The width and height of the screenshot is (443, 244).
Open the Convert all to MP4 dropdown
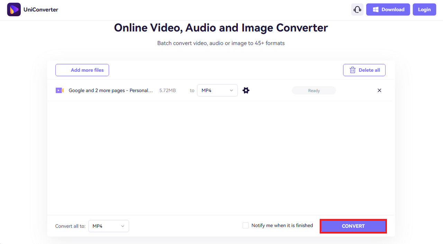click(x=109, y=226)
